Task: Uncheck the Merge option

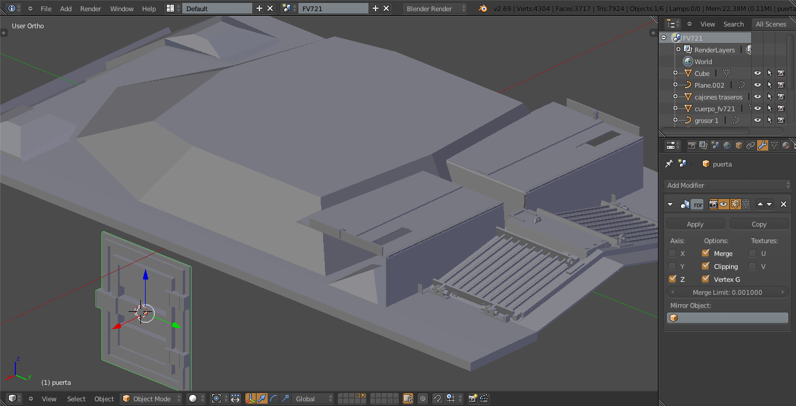Action: (x=705, y=253)
